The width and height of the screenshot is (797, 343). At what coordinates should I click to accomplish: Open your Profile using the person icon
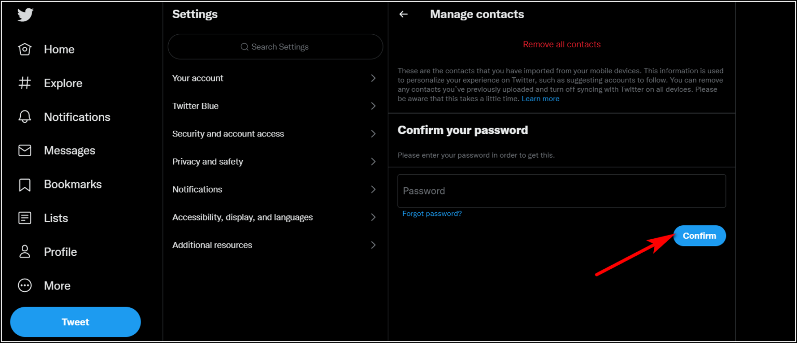click(24, 252)
